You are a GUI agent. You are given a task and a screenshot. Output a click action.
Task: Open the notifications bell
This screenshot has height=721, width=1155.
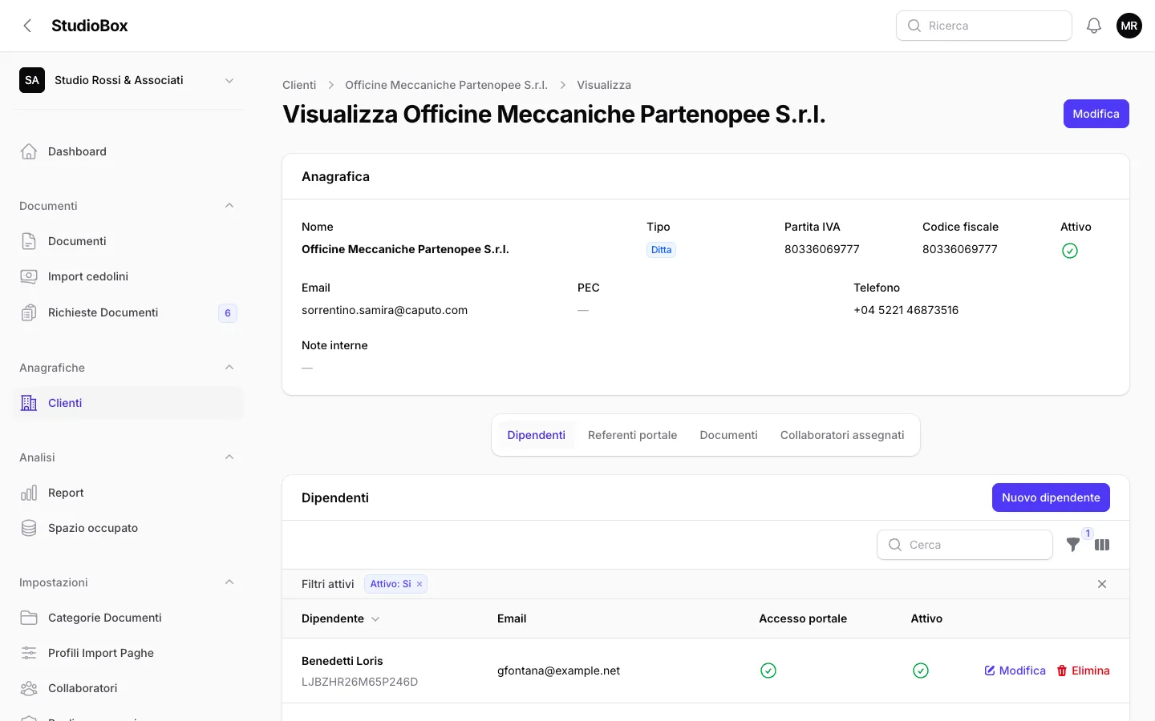(x=1094, y=26)
